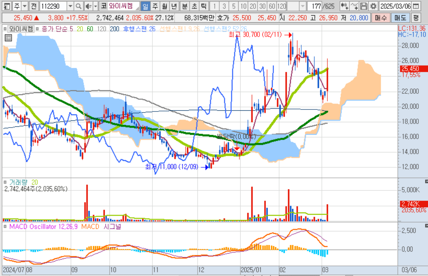
Task: Select moving average 5 legend
Action: (71, 29)
